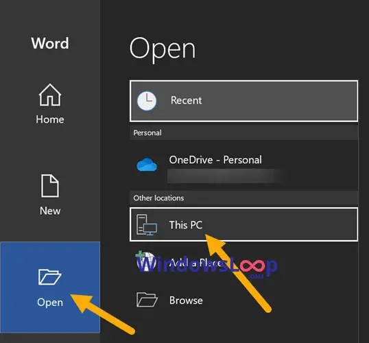
Task: Click the blurred OneDrive account email
Action: point(226,176)
